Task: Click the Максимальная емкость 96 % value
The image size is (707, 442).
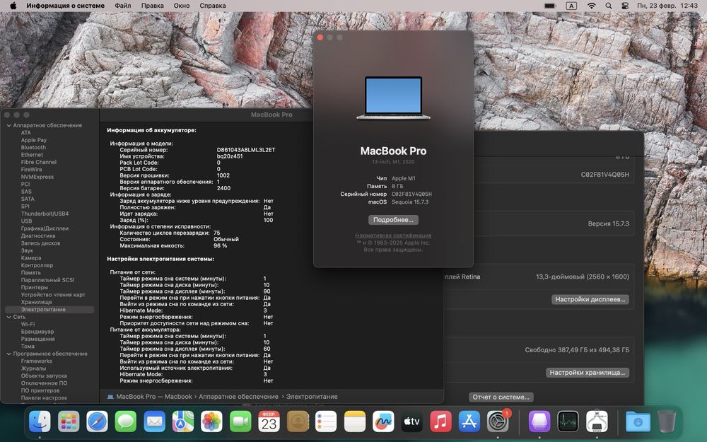Action: pyautogui.click(x=221, y=246)
